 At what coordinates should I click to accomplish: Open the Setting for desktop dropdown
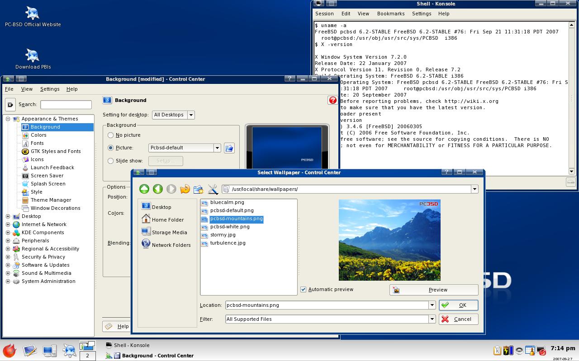click(x=173, y=115)
